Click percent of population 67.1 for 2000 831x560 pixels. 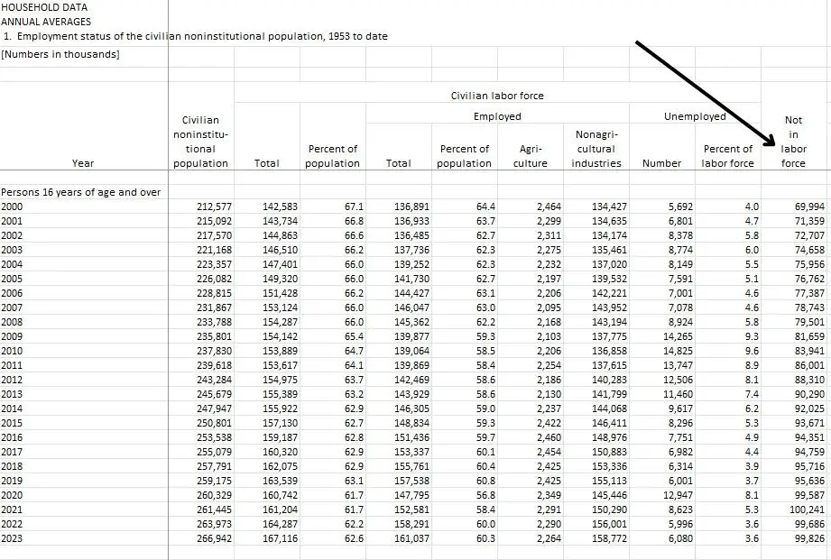click(354, 207)
